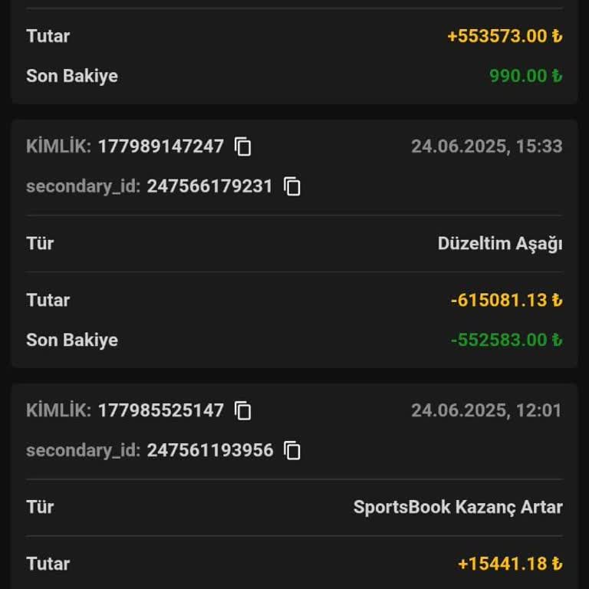This screenshot has width=589, height=589.
Task: Copy the KİMLİK 177985525147 value
Action: point(243,410)
